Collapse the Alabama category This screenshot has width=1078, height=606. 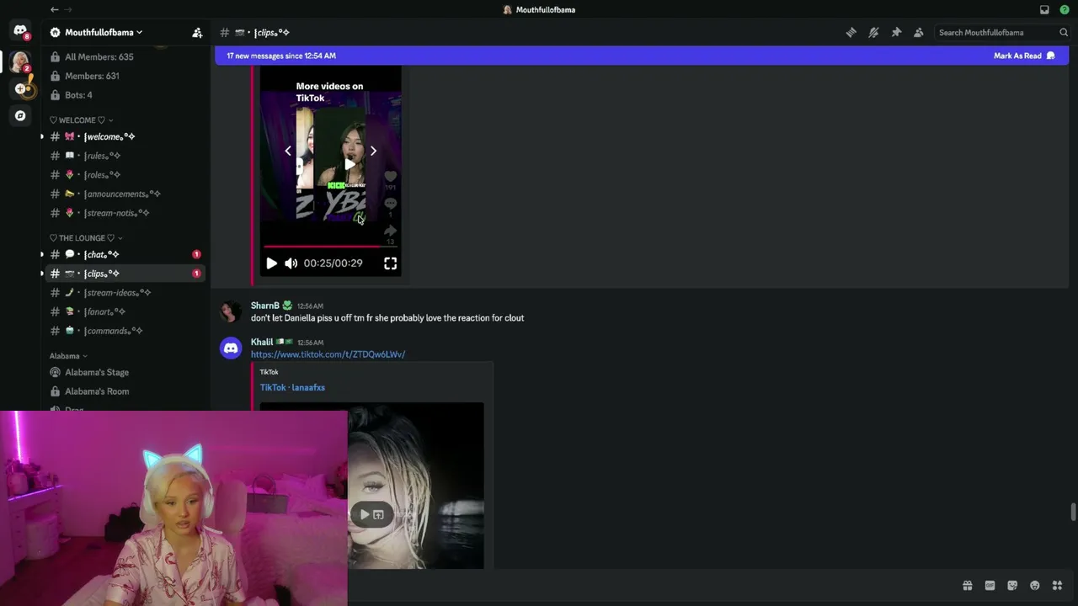click(x=68, y=356)
